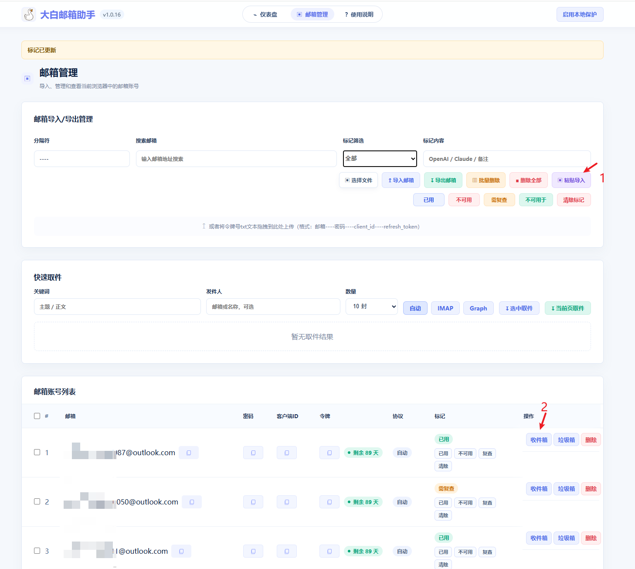The image size is (635, 569).
Task: Copy password icon in row 1
Action: (253, 453)
